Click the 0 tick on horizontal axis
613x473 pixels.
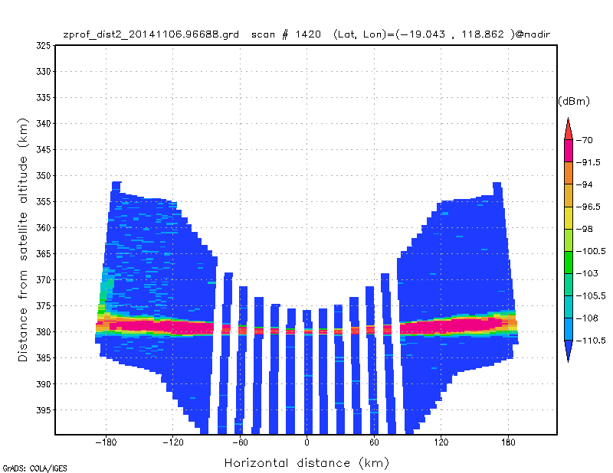point(307,442)
